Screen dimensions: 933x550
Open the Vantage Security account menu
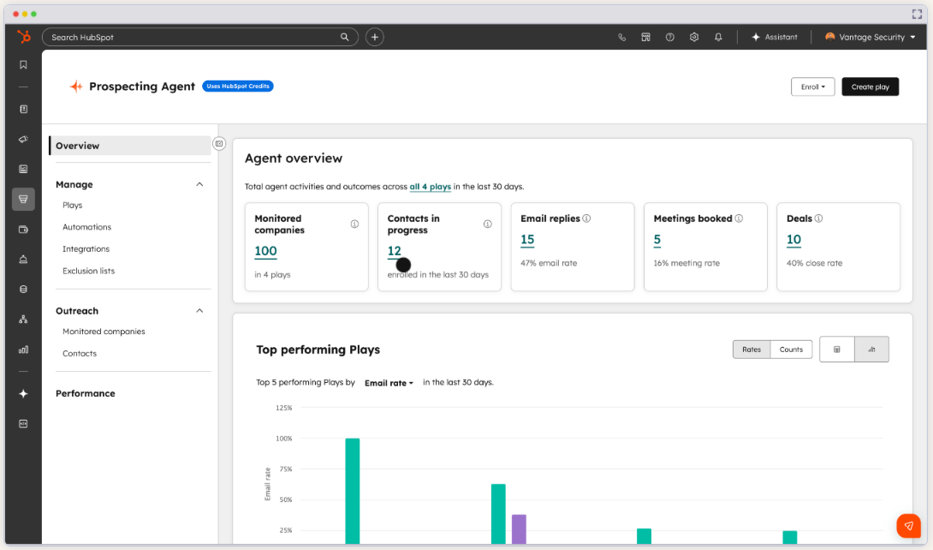[870, 37]
